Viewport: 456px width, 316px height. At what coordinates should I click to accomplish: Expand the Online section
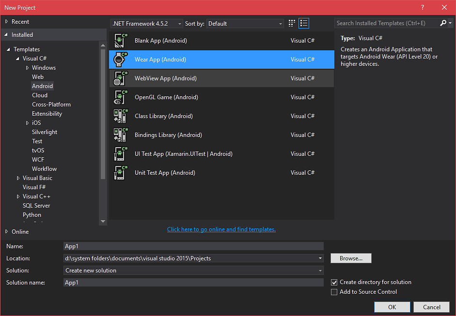tap(6, 231)
